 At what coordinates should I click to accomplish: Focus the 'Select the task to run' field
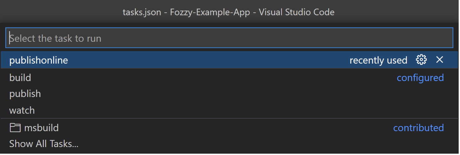(229, 38)
